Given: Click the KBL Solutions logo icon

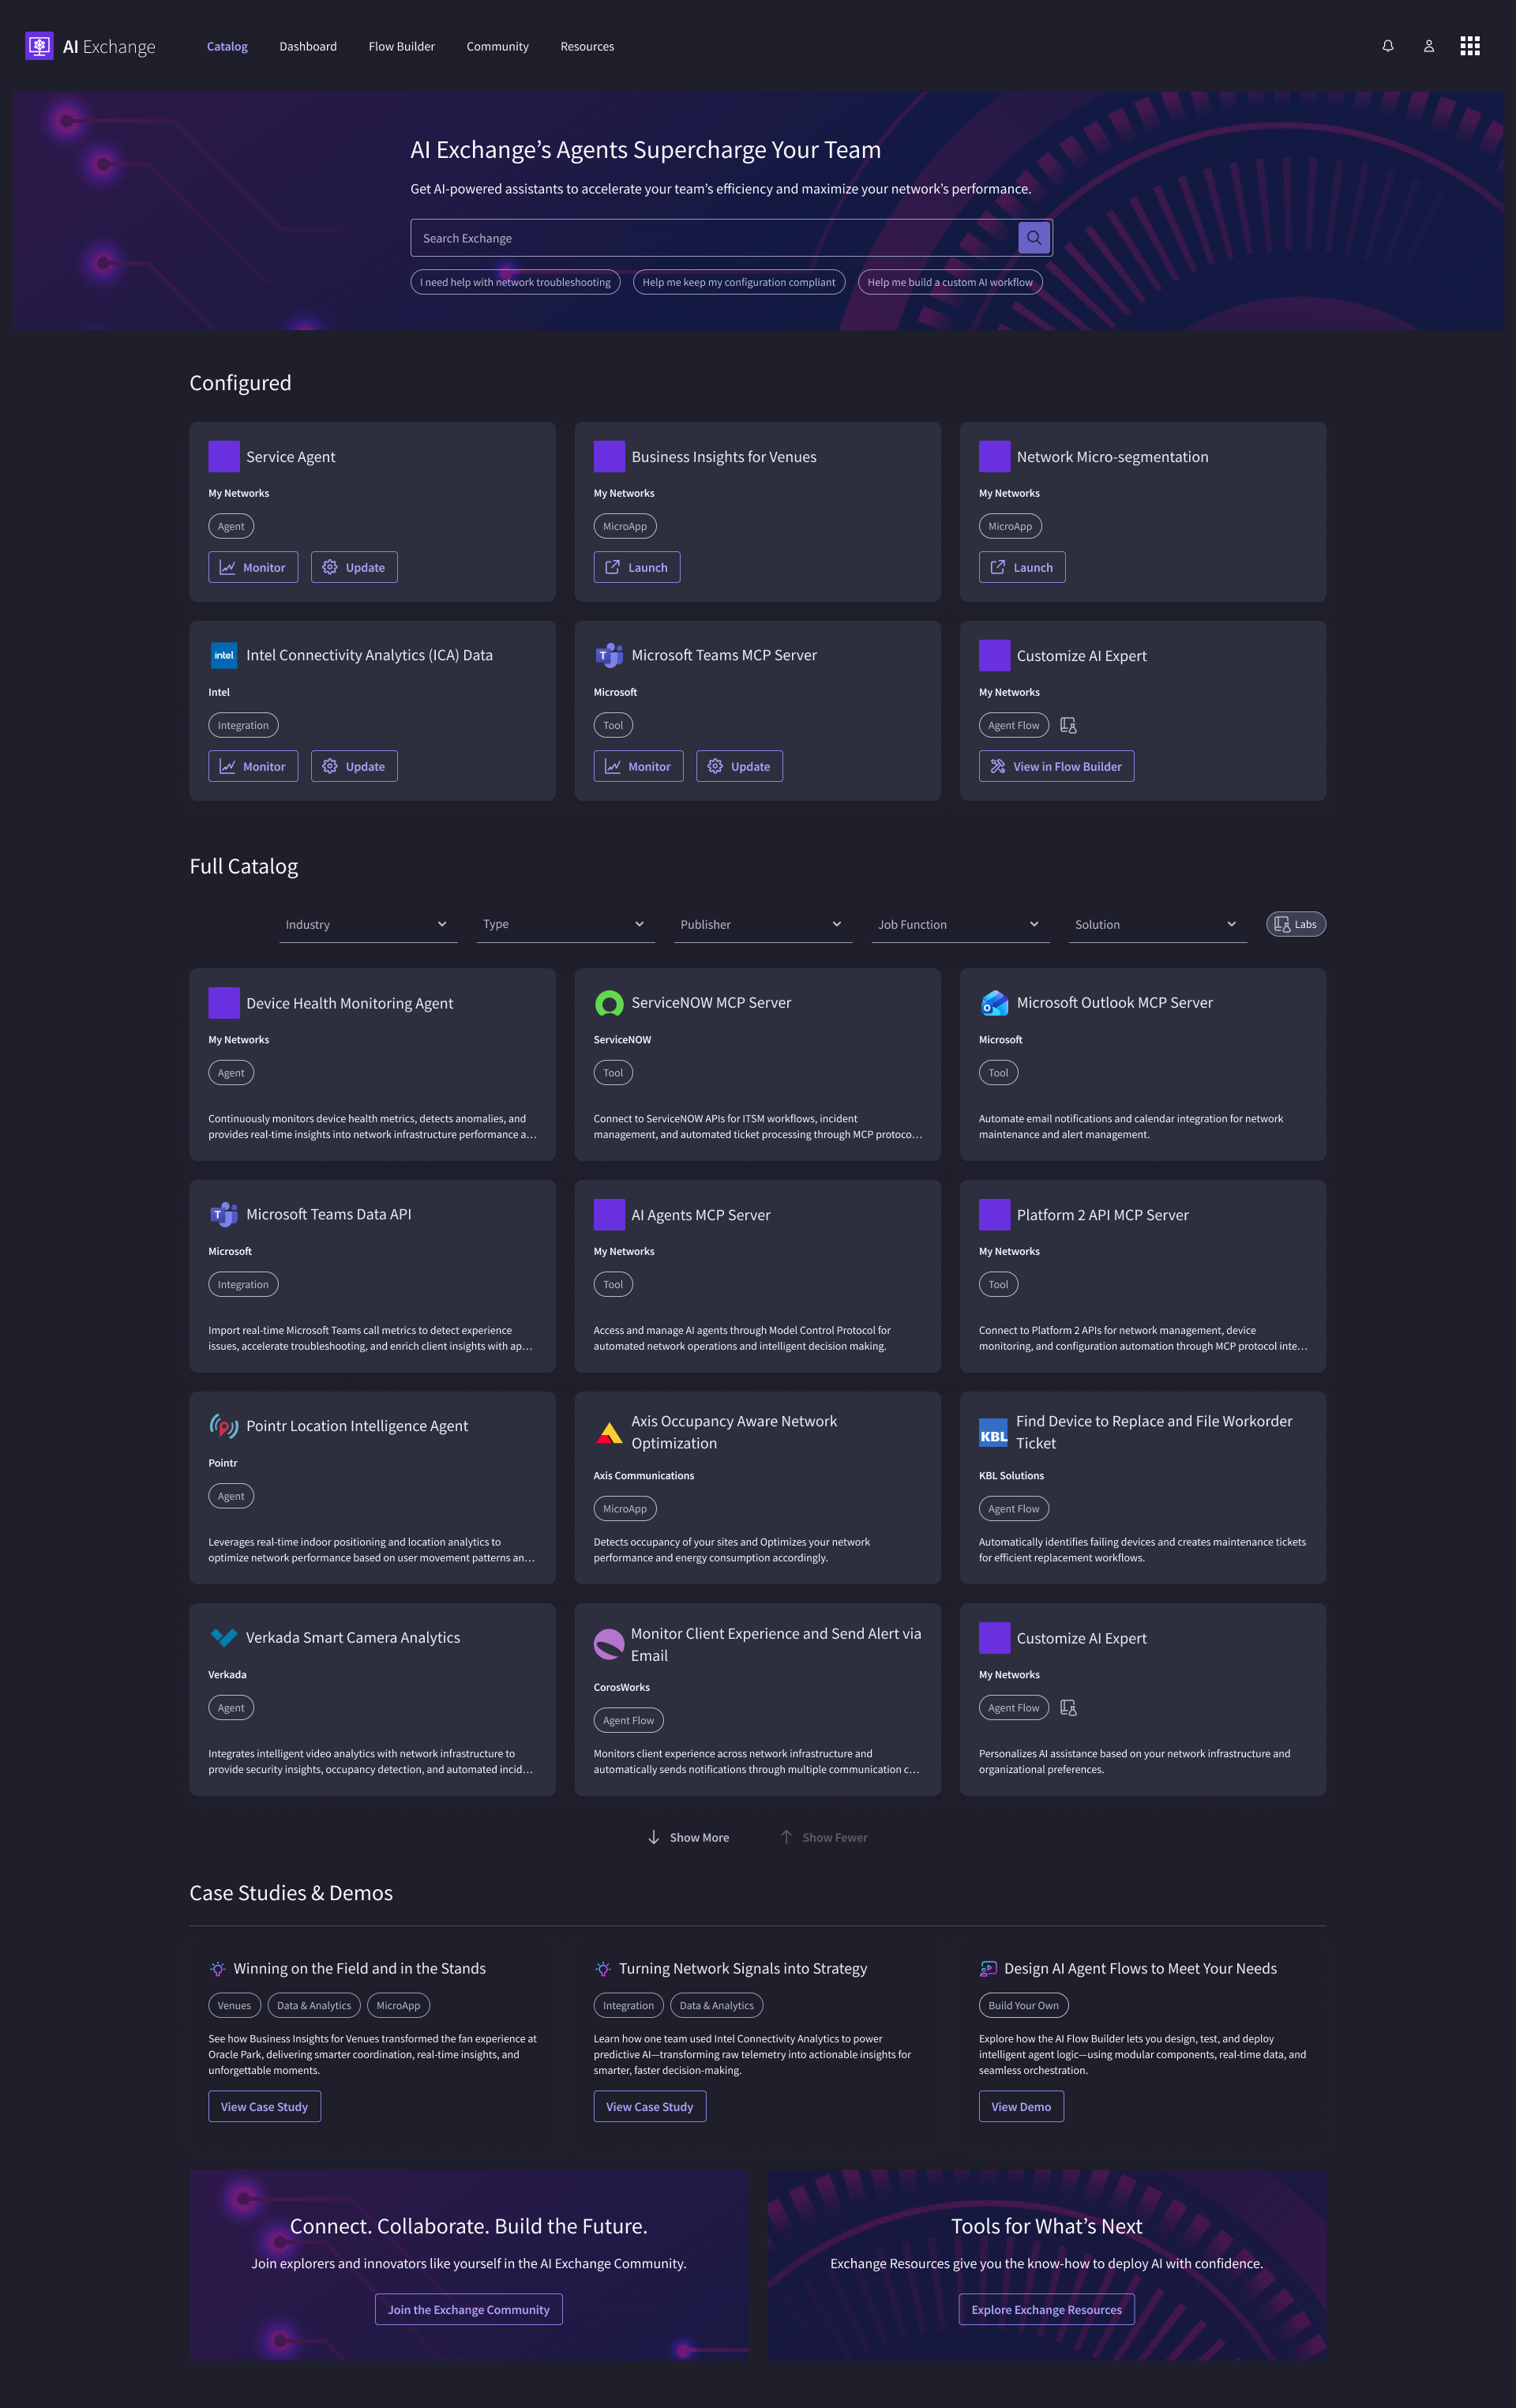Looking at the screenshot, I should [x=993, y=1433].
